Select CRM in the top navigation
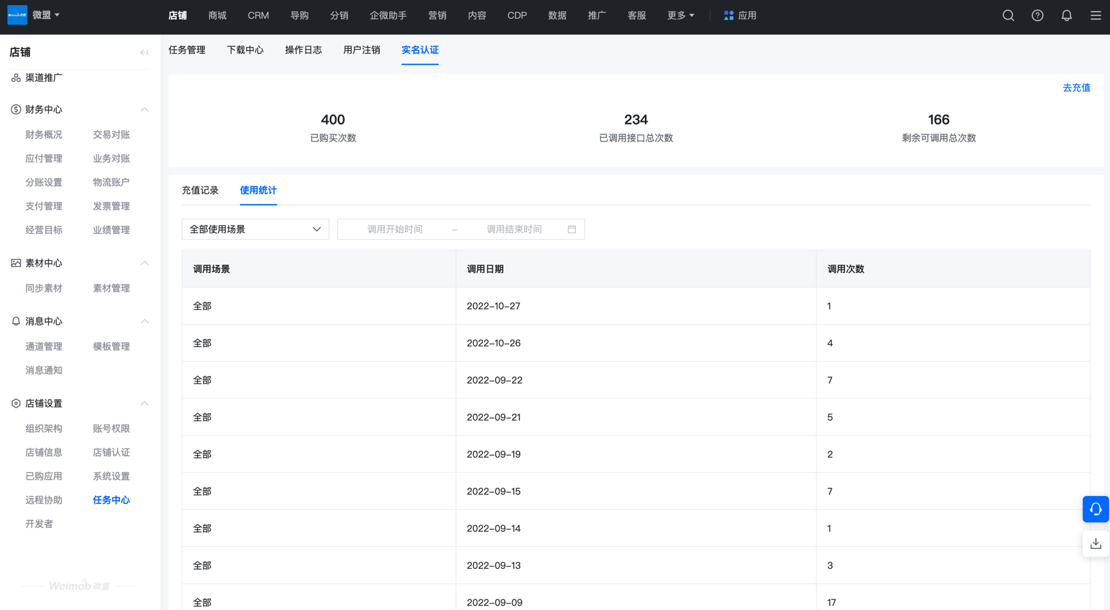Viewport: 1110px width, 610px height. tap(258, 15)
